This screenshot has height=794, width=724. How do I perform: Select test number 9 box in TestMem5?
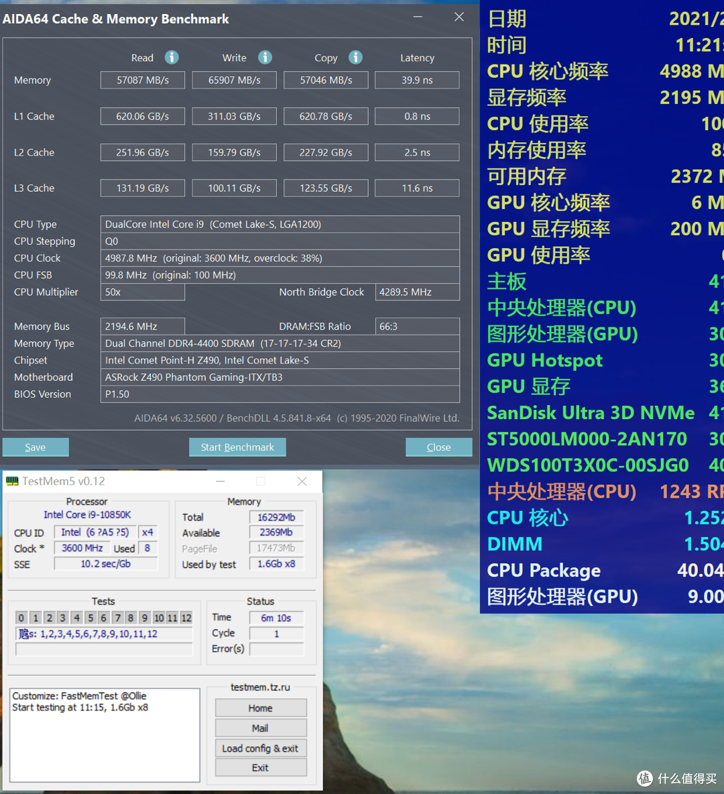pyautogui.click(x=145, y=618)
